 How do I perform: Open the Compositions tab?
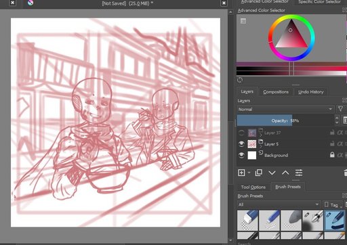[276, 92]
